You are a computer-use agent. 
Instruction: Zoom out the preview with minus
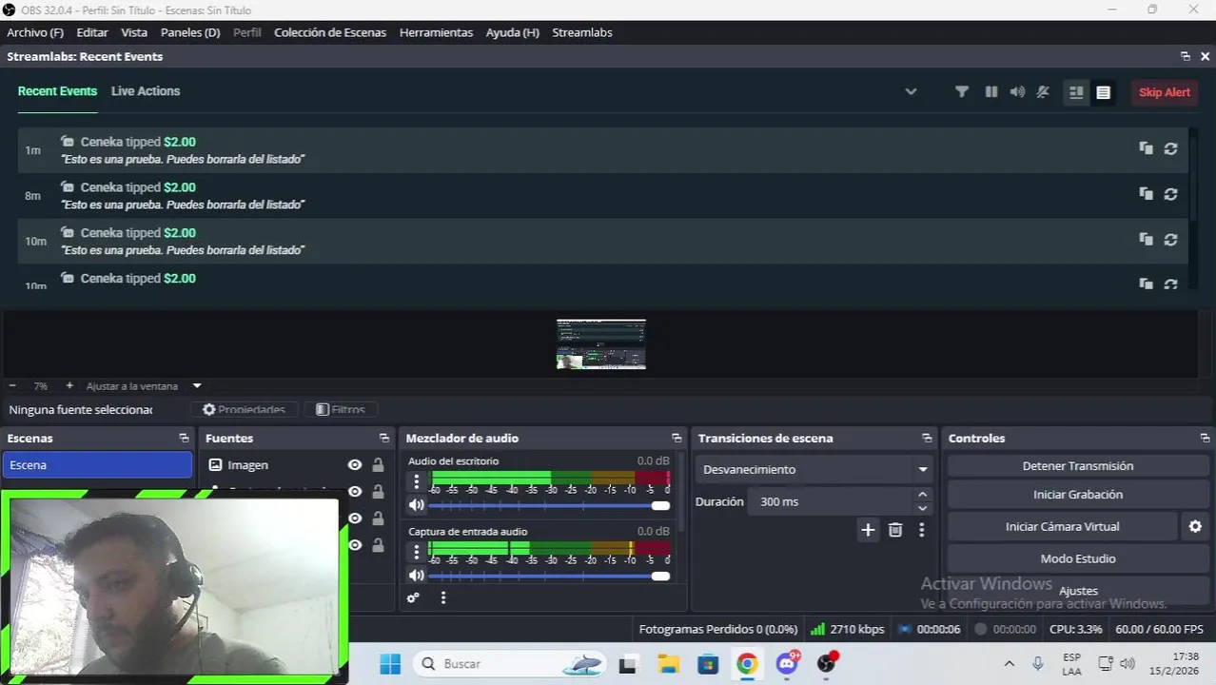pyautogui.click(x=12, y=386)
